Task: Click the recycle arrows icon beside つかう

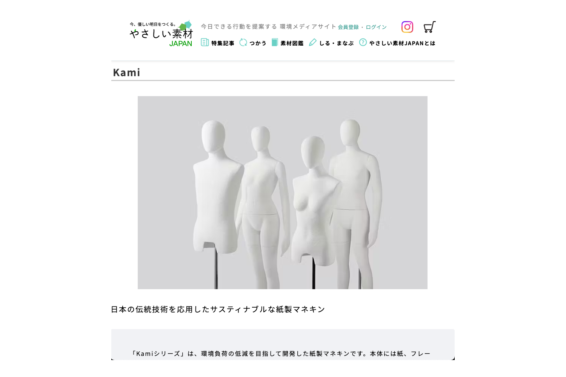Action: pos(243,42)
